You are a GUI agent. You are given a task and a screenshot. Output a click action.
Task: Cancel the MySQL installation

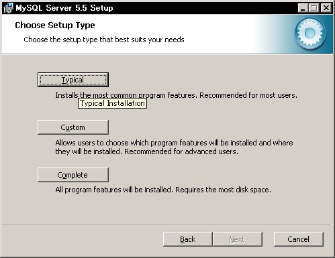[x=299, y=239]
